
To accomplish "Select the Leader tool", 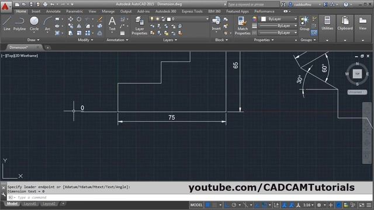I will click(122, 26).
